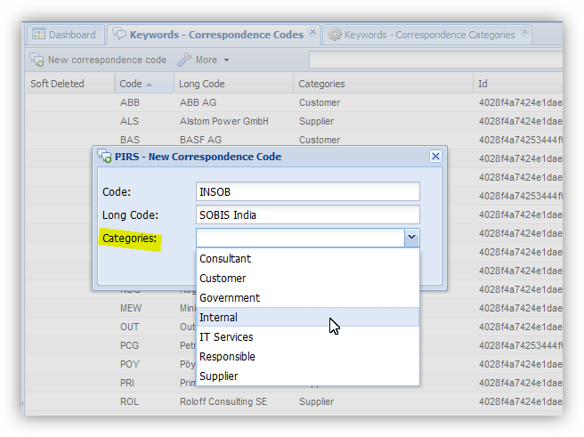Click the New correspondence code toolbar icon
This screenshot has width=584, height=437.
click(x=36, y=60)
